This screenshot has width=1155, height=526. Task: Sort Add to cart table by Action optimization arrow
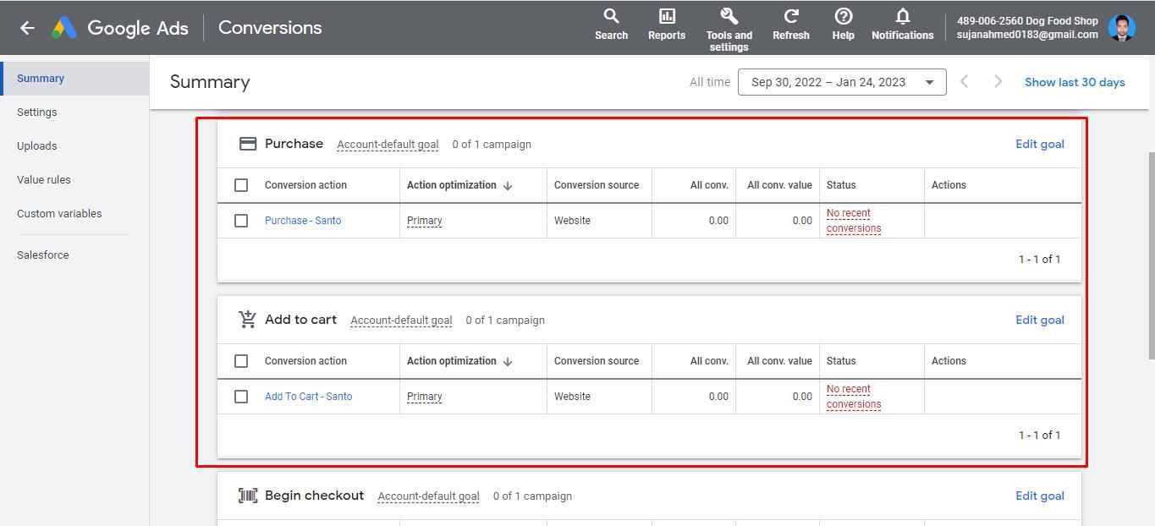point(508,362)
